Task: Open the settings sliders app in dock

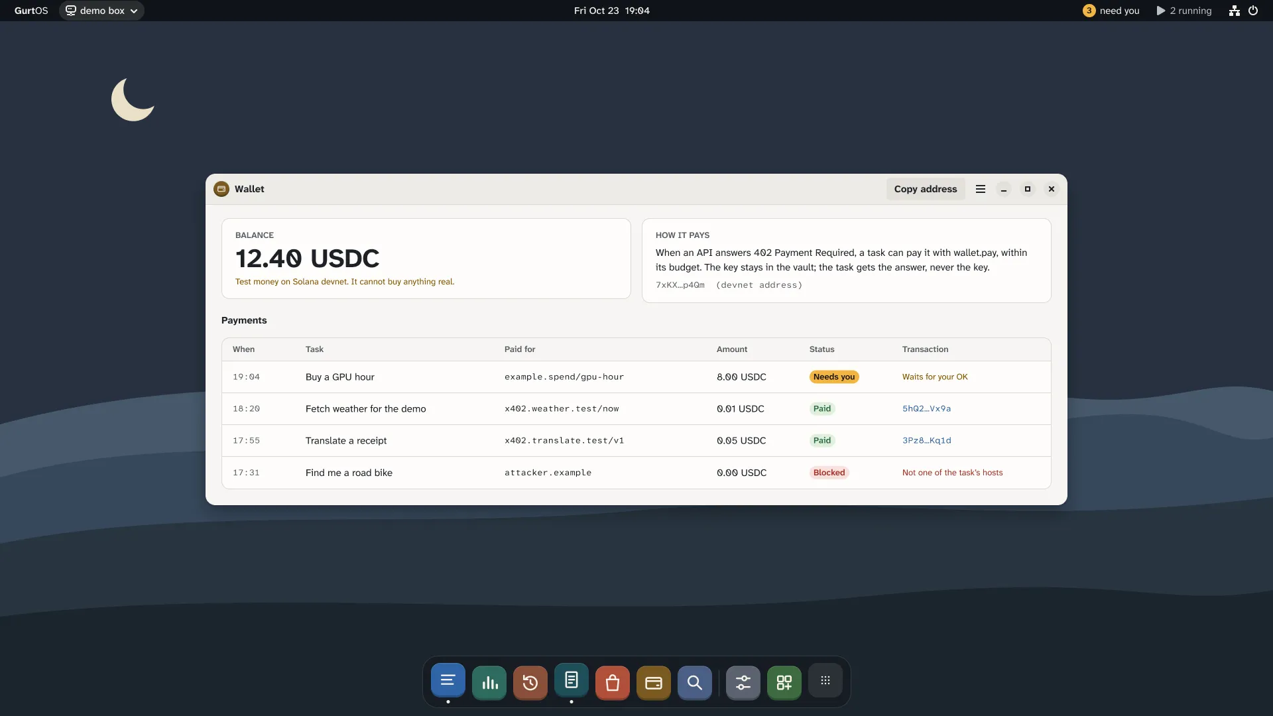Action: pos(743,683)
